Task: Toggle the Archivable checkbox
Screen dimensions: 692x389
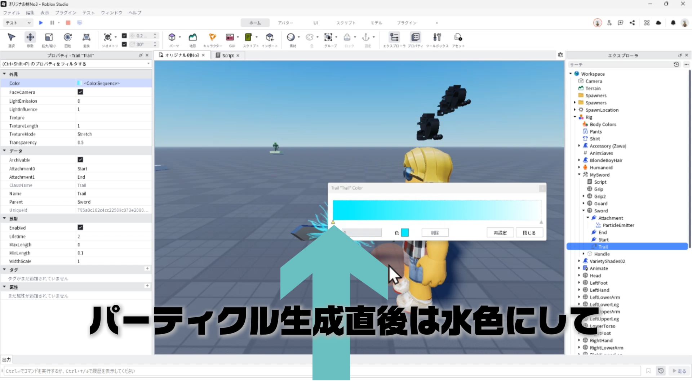Action: coord(80,160)
